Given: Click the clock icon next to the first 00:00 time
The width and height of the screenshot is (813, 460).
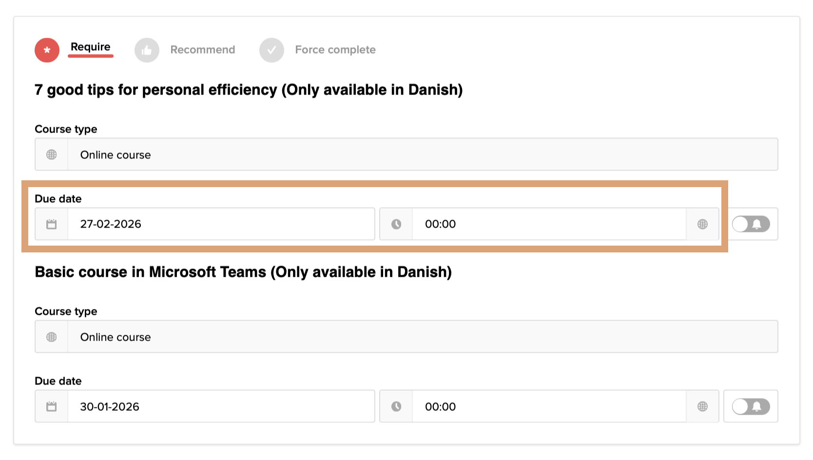Looking at the screenshot, I should [x=396, y=224].
